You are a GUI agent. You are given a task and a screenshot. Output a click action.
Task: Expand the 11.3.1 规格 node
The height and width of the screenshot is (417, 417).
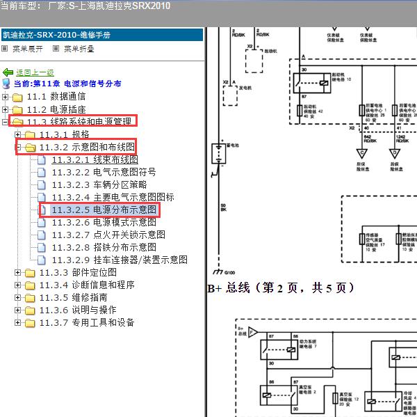(18, 134)
